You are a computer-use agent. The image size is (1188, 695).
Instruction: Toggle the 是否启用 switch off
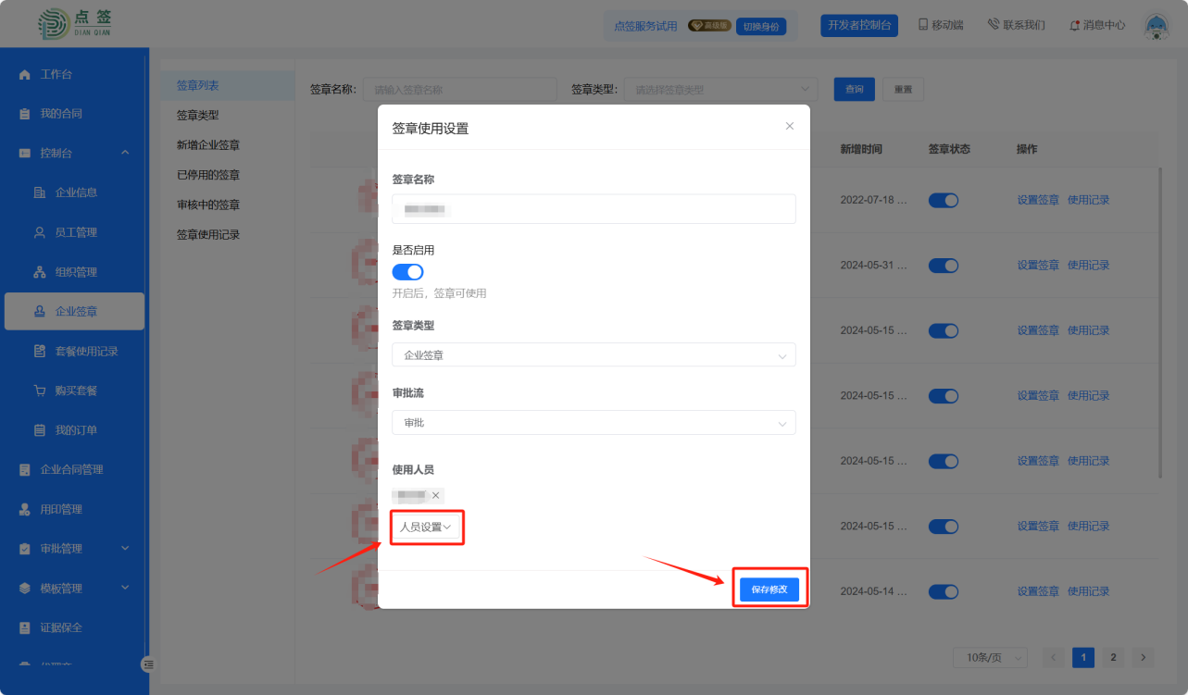point(407,272)
